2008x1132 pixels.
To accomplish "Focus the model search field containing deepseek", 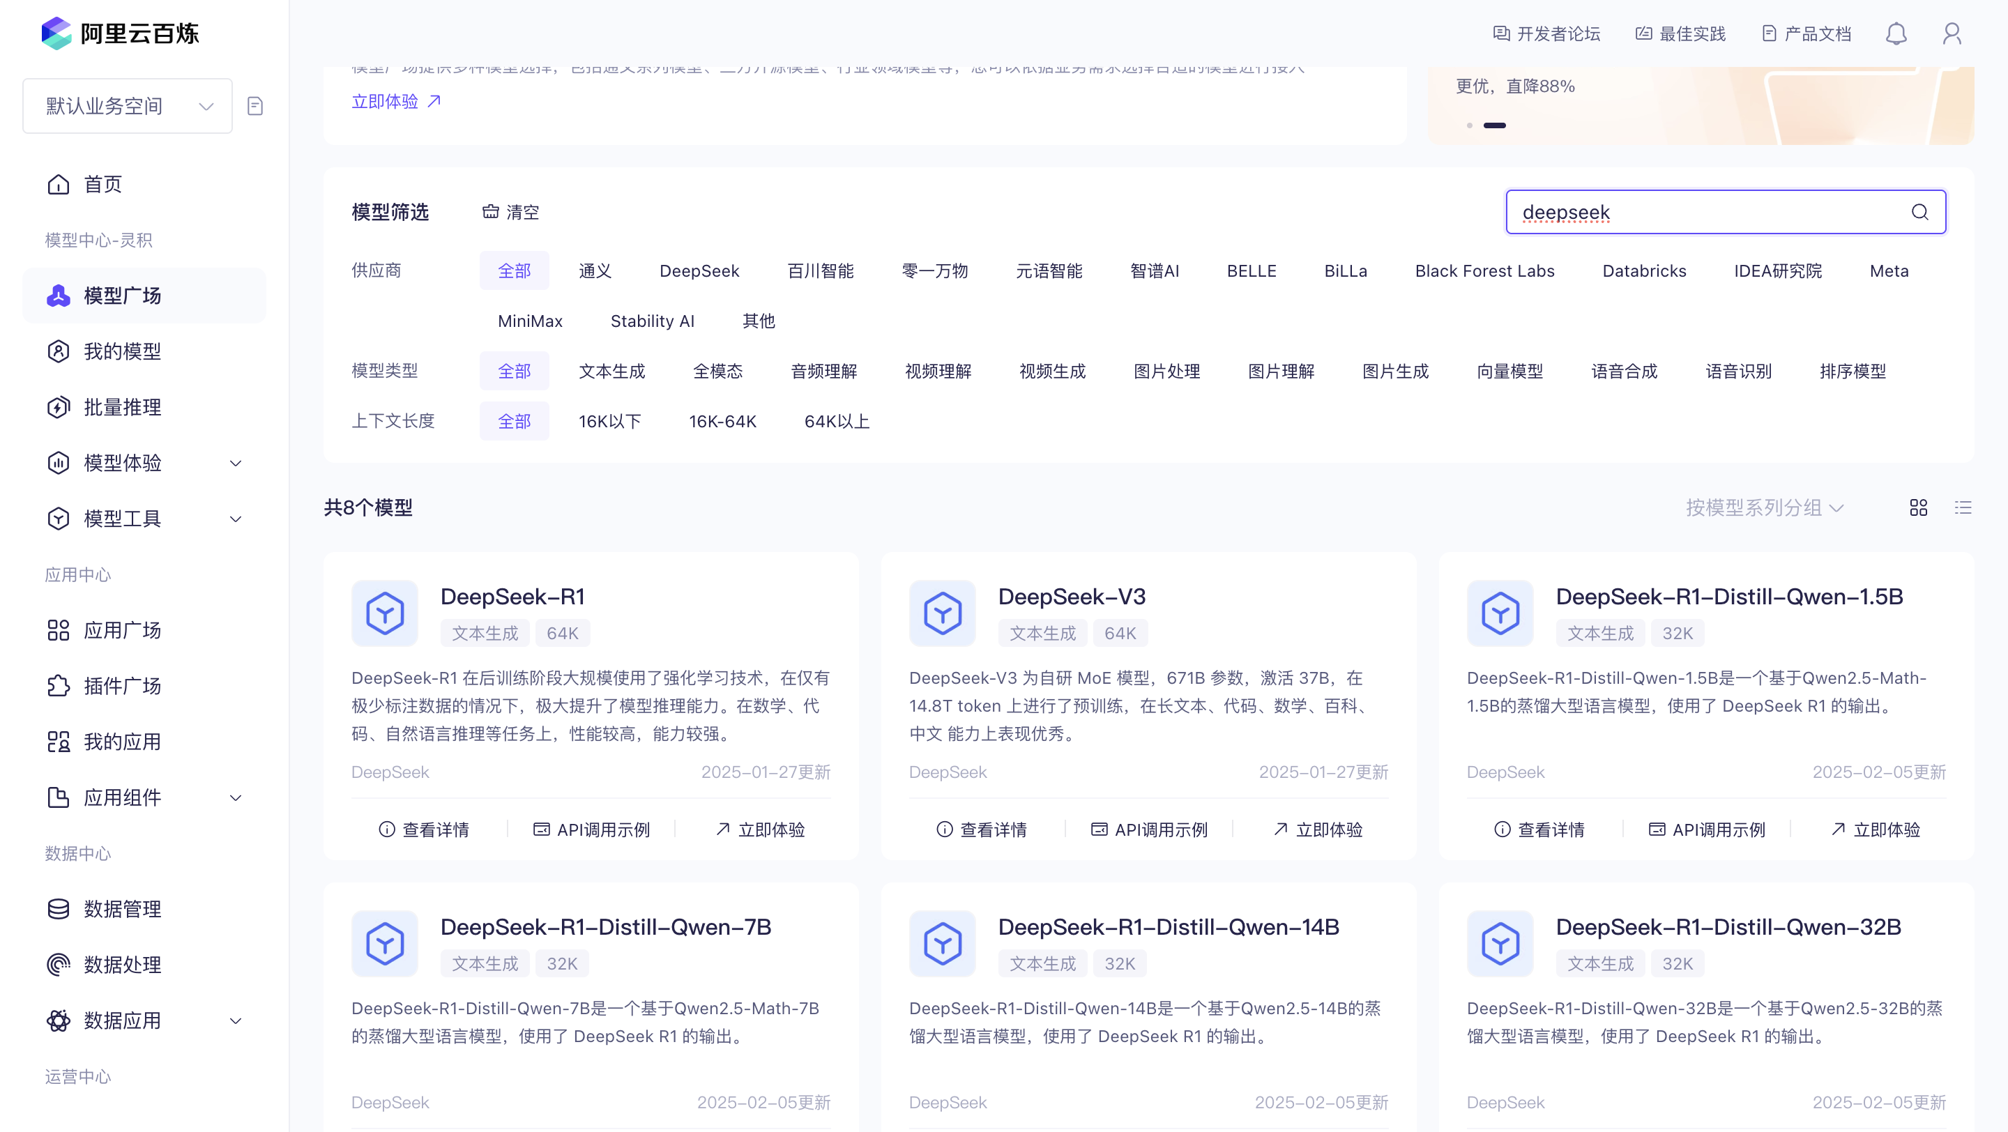I will (x=1726, y=212).
